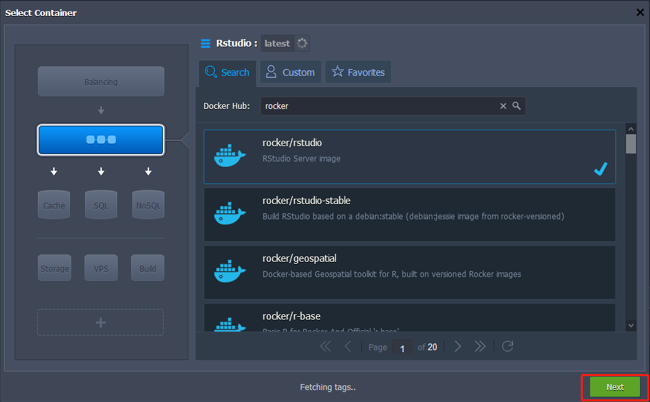
Task: Add an extra layer with plus block
Action: (x=100, y=322)
